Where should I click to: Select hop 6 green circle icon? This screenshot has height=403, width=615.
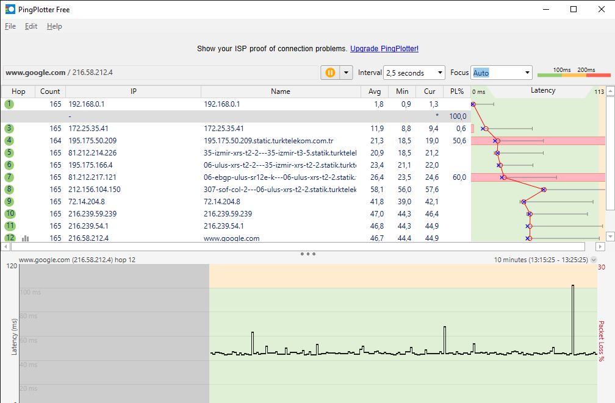tap(9, 165)
